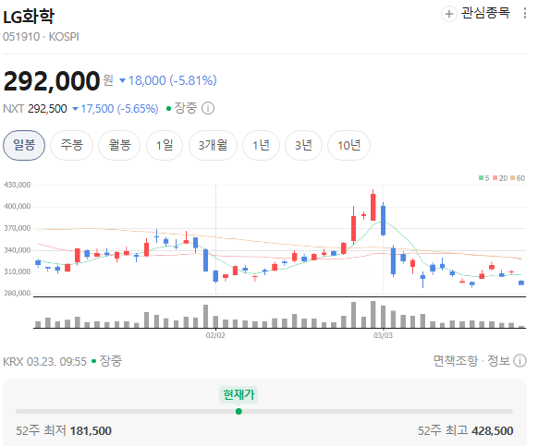
Task: Click the 280,000 price axis label
Action: [x=18, y=293]
